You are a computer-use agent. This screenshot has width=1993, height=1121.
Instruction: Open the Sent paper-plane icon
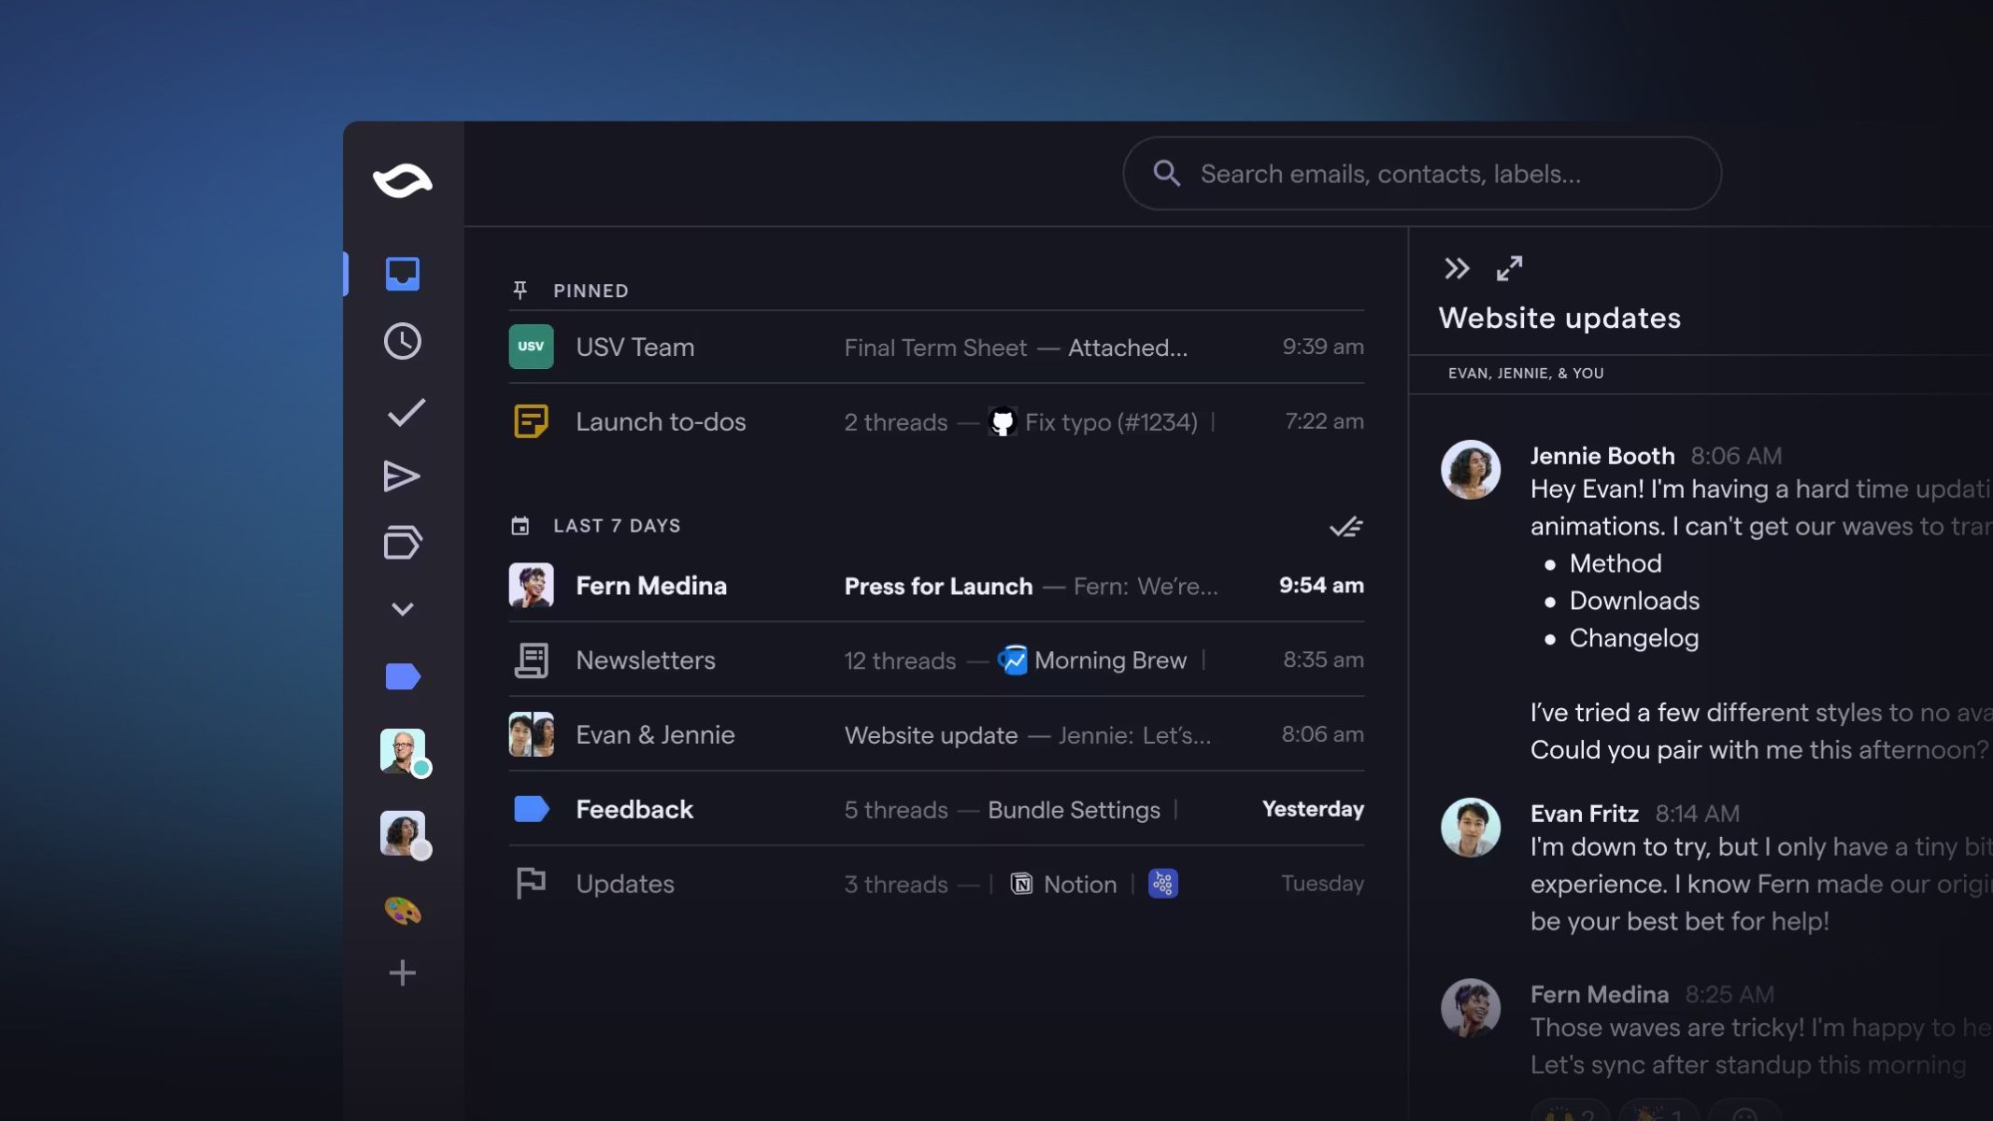[x=402, y=476]
